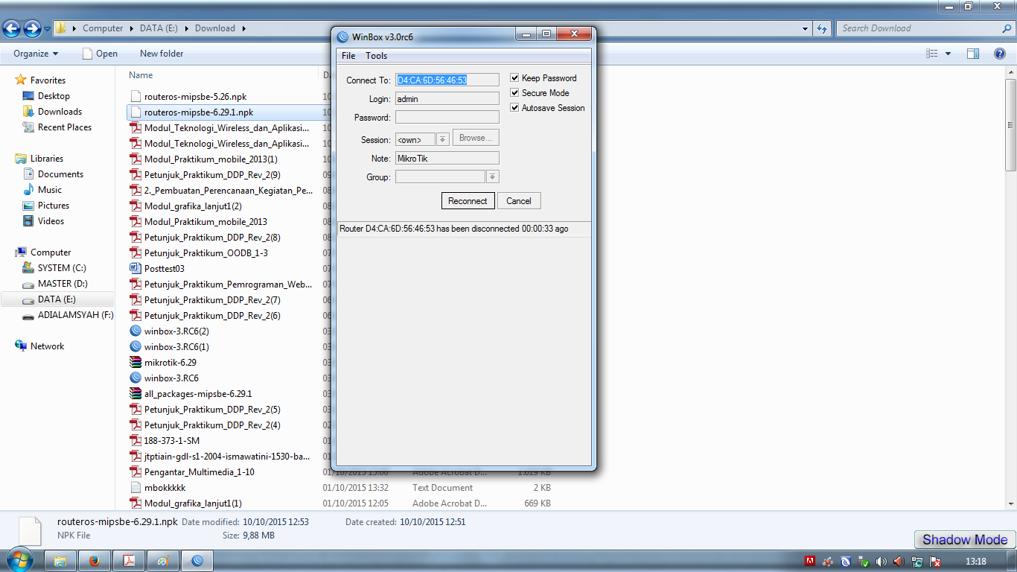Select the winbox-3.RC6(2) file
Viewport: 1017px width, 572px height.
(x=176, y=331)
